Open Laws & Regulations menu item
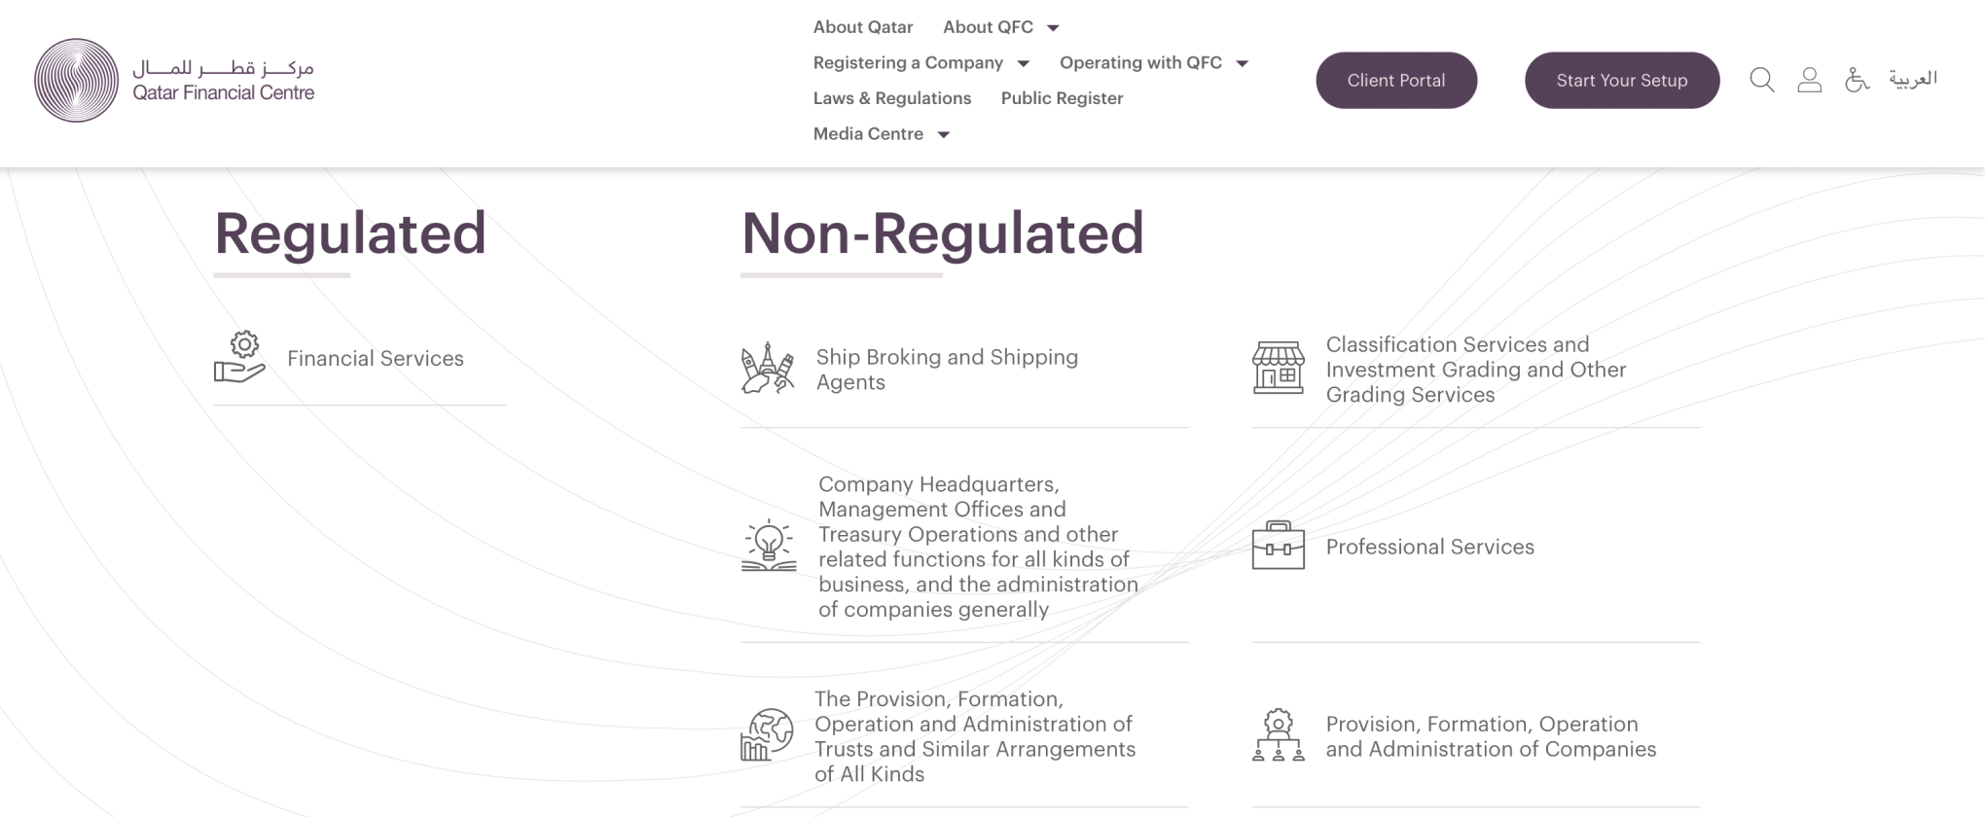This screenshot has height=817, width=1985. pyautogui.click(x=892, y=98)
